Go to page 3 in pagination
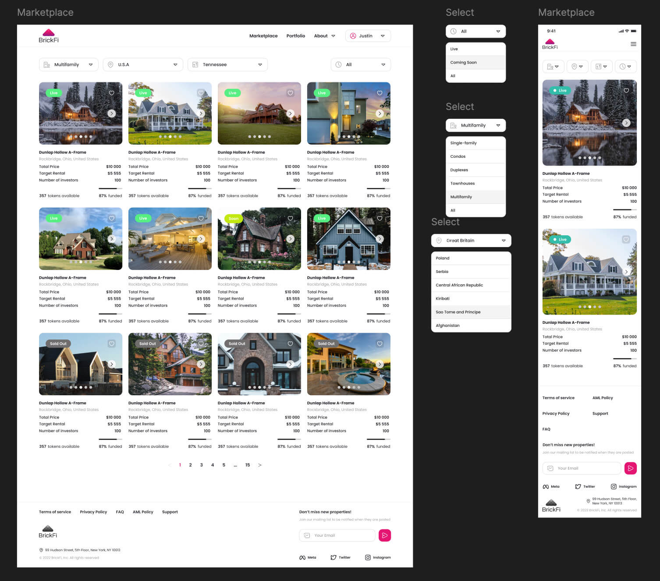 (x=202, y=465)
